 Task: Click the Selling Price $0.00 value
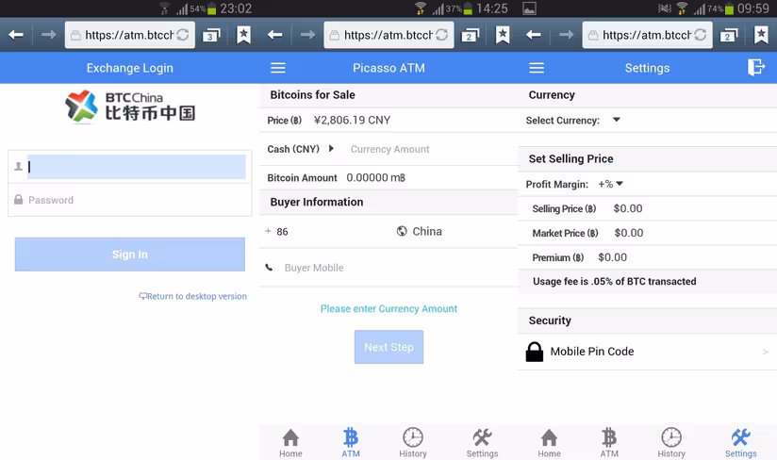pos(628,208)
